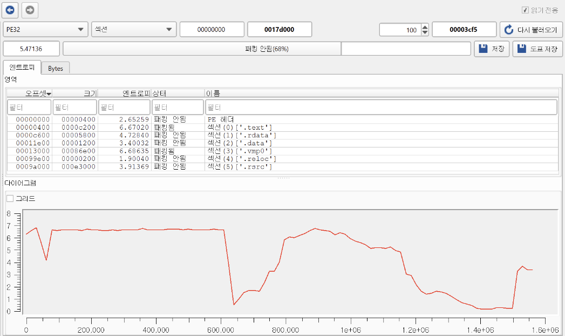Switch to the Bytes tab
Viewport: 565px width, 336px height.
[x=56, y=69]
